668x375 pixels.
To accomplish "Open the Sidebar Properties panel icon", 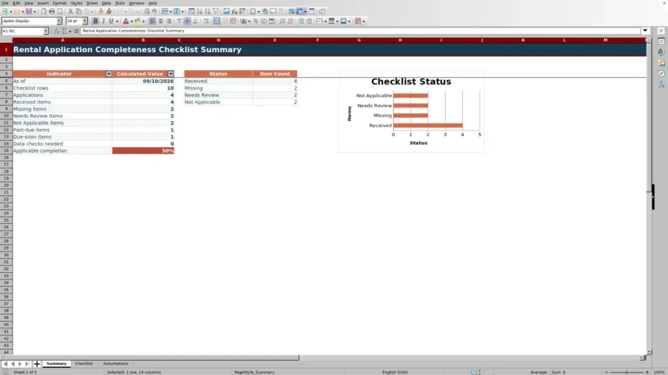I will pos(661,41).
